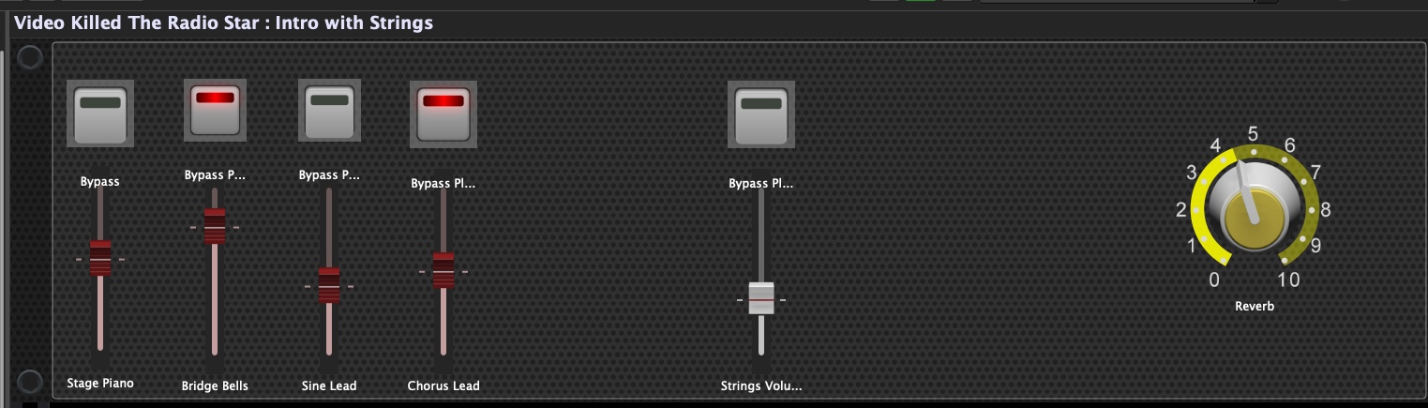Select the Sine Lead fader handle
Image resolution: width=1428 pixels, height=408 pixels.
[328, 285]
